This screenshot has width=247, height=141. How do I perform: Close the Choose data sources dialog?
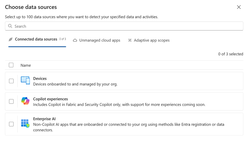[239, 7]
